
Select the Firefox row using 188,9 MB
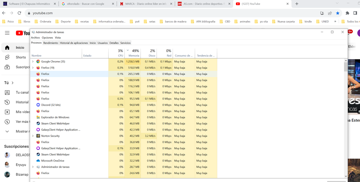[x=124, y=80]
